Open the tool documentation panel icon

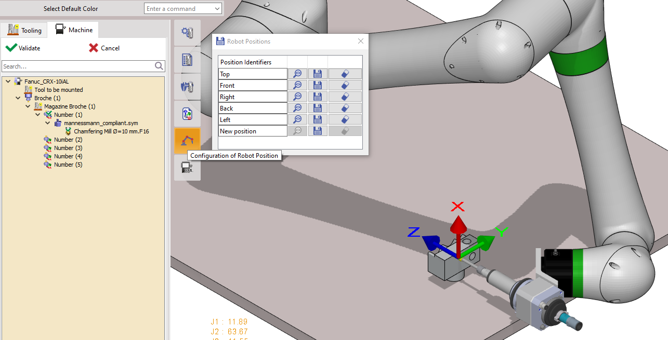tap(187, 59)
